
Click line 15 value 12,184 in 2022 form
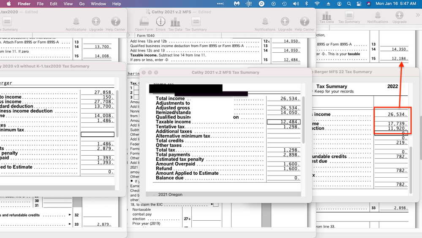coord(399,58)
